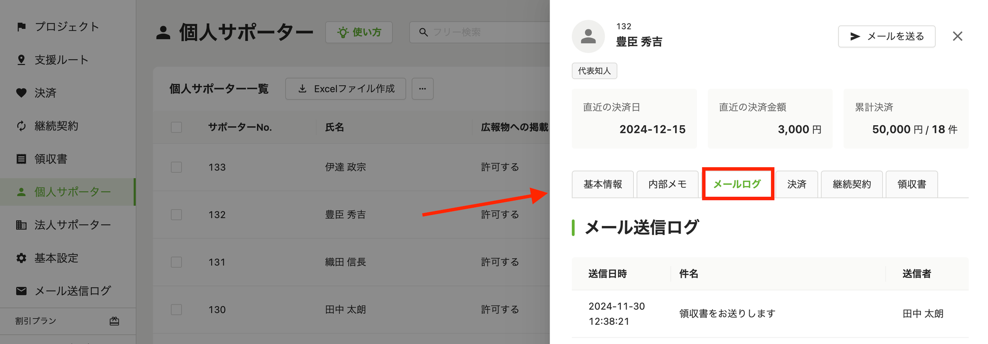Open 継続契約 in the sidebar
The image size is (988, 344).
[67, 126]
